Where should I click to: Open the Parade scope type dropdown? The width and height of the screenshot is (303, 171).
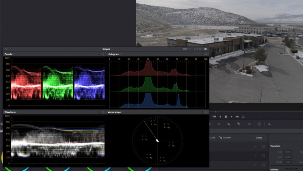coord(10,54)
